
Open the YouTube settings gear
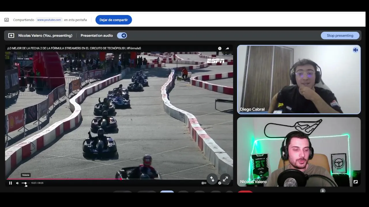pos(220,183)
